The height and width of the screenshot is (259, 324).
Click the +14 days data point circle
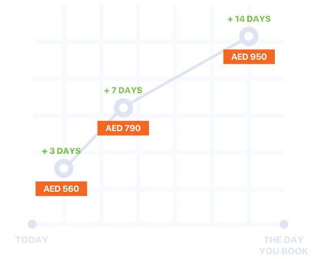[249, 36]
